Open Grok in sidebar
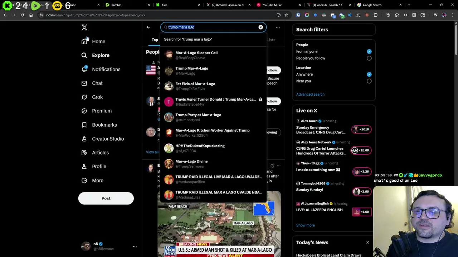 (92, 97)
